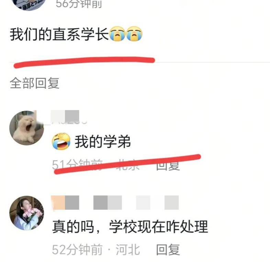Open the blurred username above 真的吗 comment

[x=115, y=203]
